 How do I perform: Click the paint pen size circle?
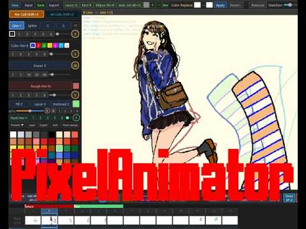click(76, 118)
